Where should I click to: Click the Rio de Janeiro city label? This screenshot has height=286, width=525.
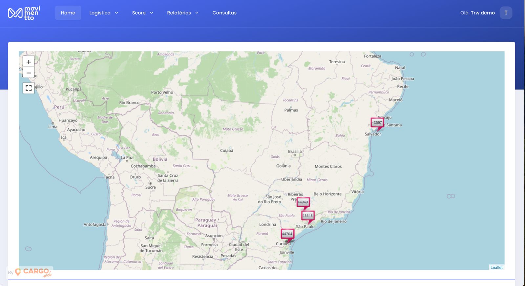click(333, 221)
